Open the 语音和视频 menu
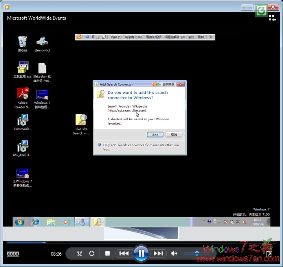This screenshot has width=283, height=267. click(x=153, y=37)
